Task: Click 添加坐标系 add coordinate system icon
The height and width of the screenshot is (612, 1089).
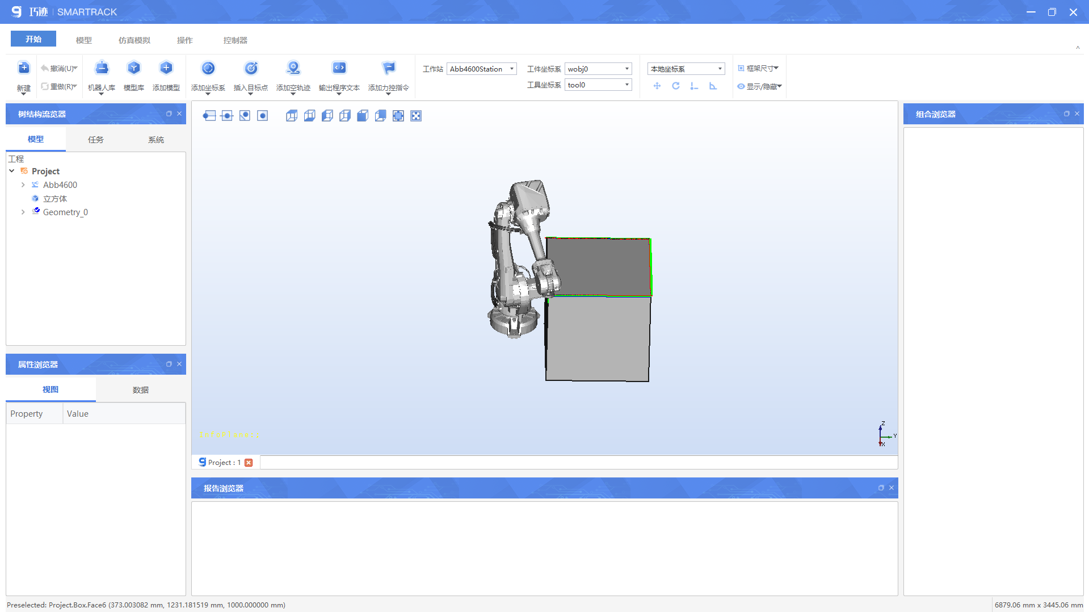Action: 208,68
